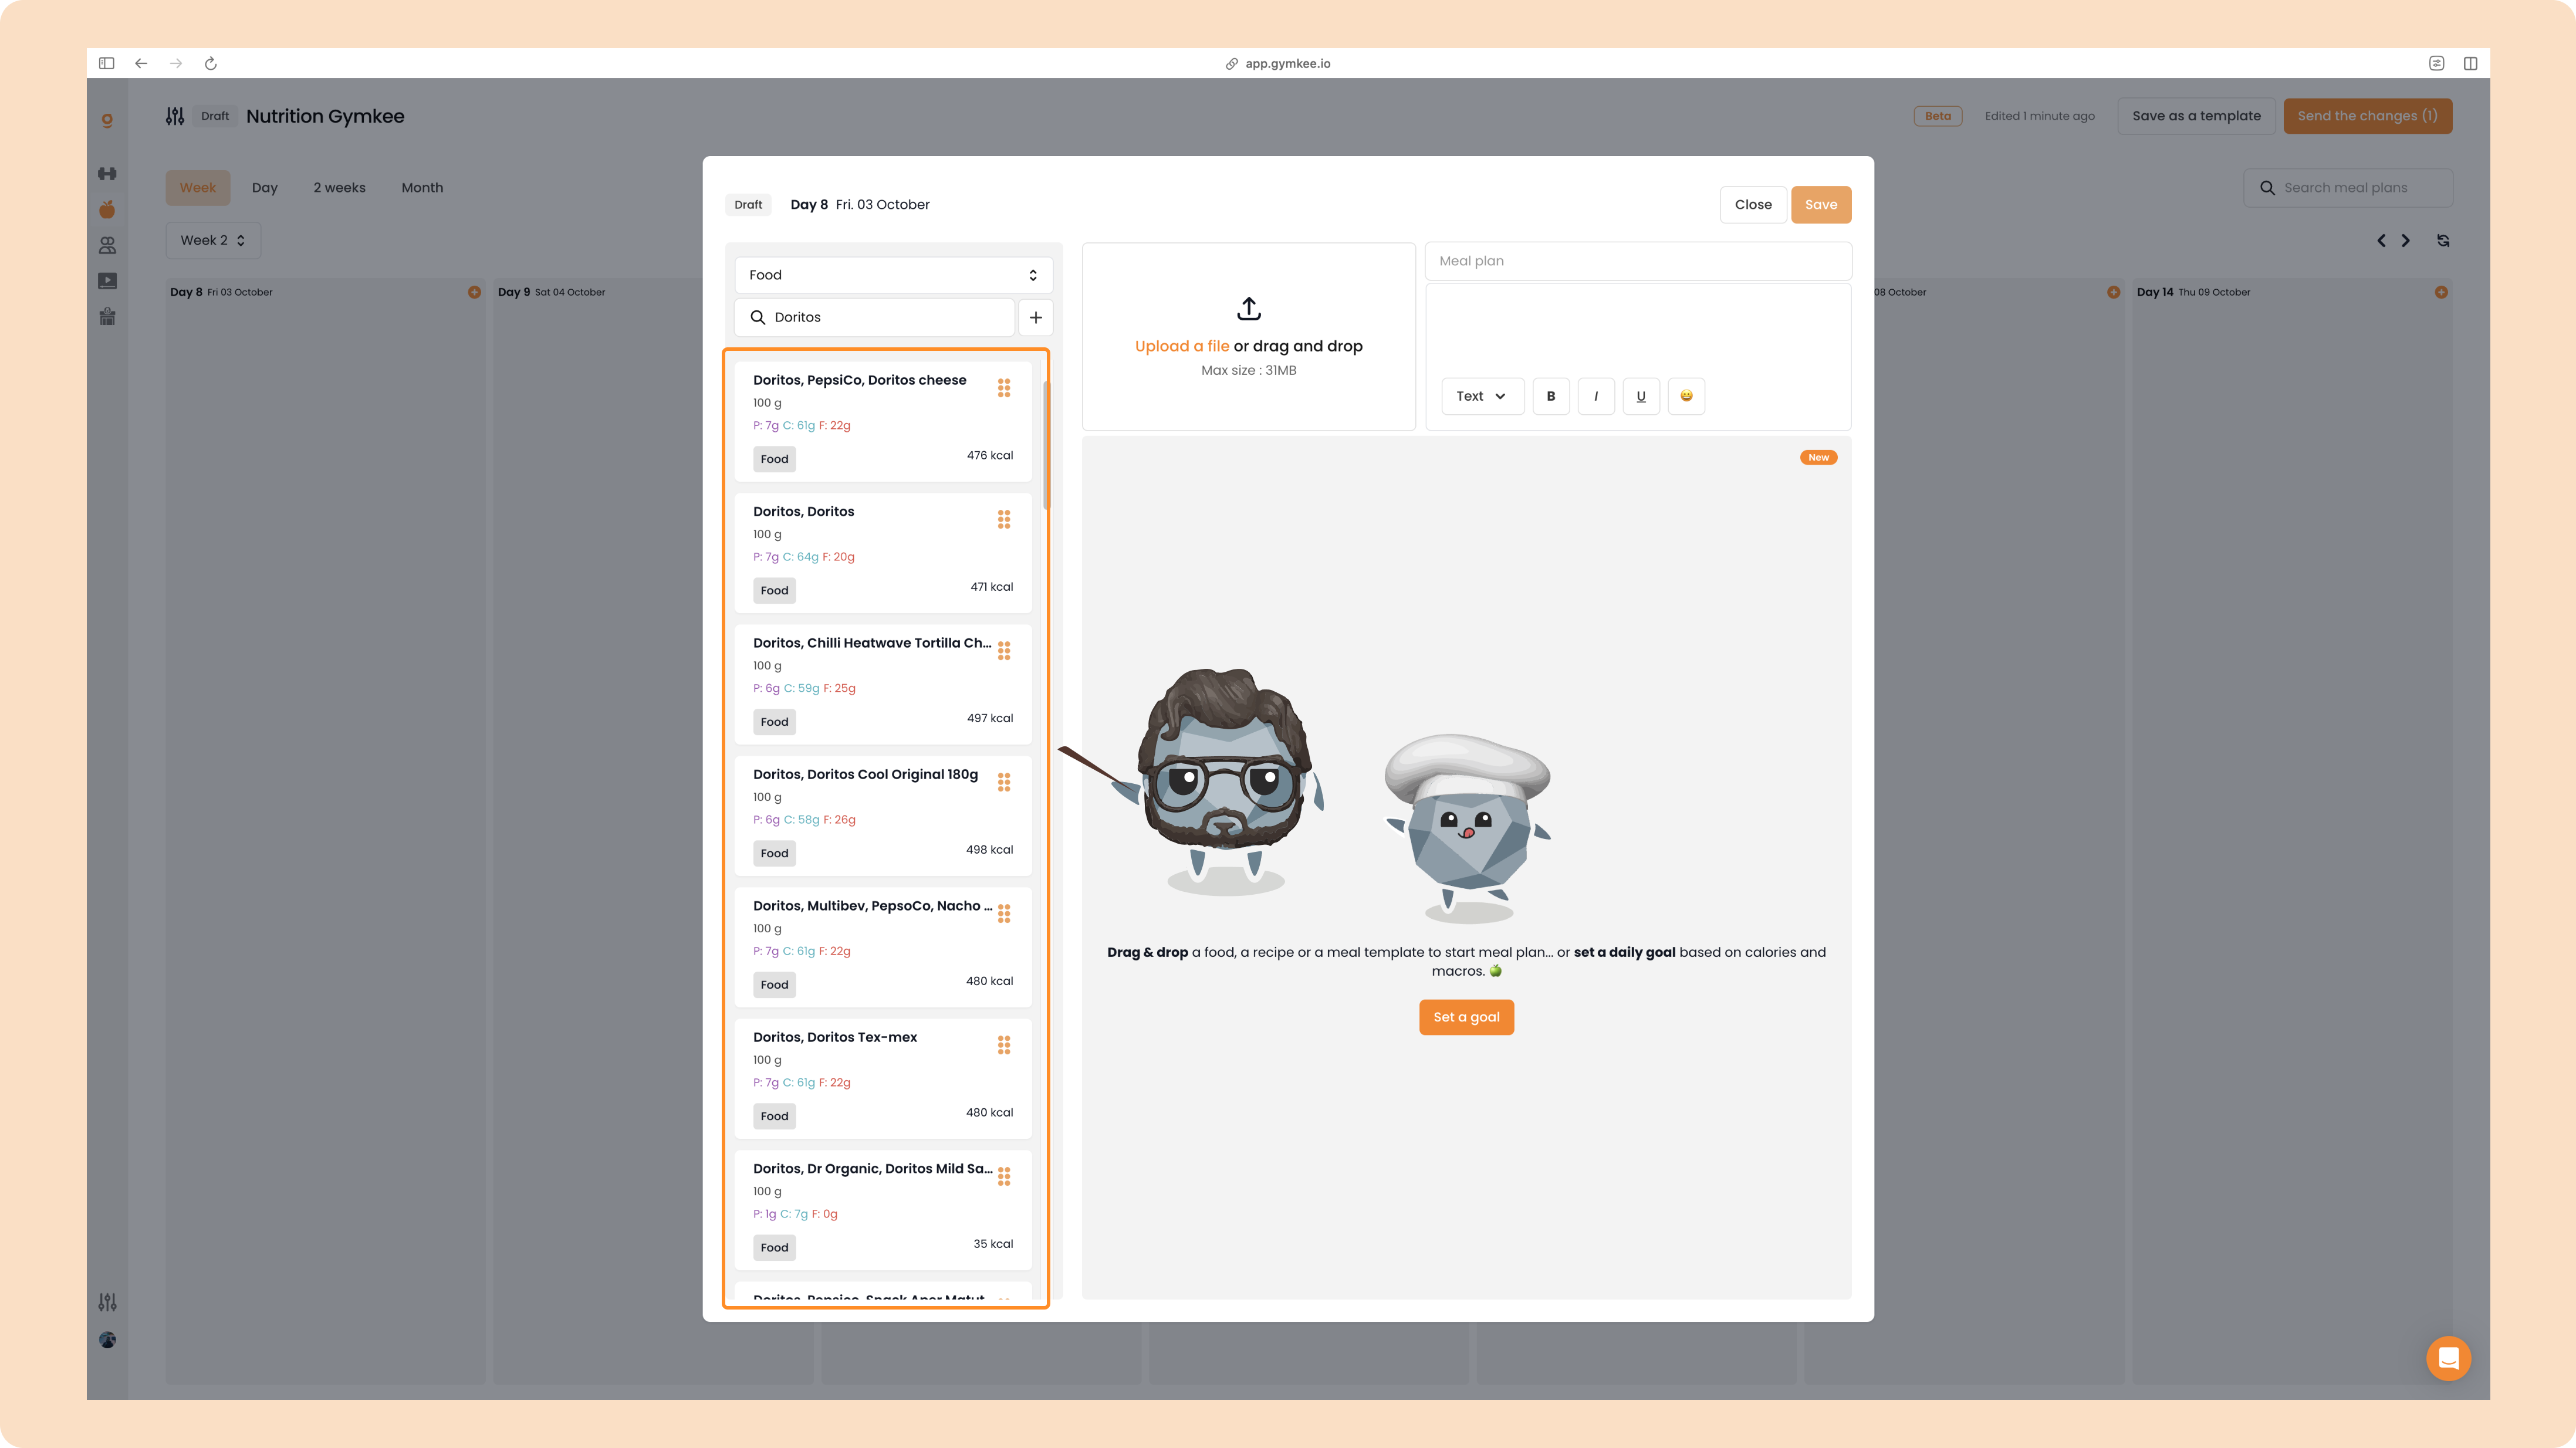Open the Week 2 selector
Screen dimensions: 2576x1448
(213, 240)
